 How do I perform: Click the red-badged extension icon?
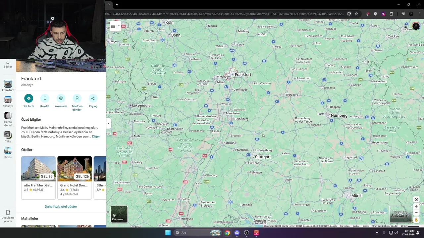pos(367,14)
